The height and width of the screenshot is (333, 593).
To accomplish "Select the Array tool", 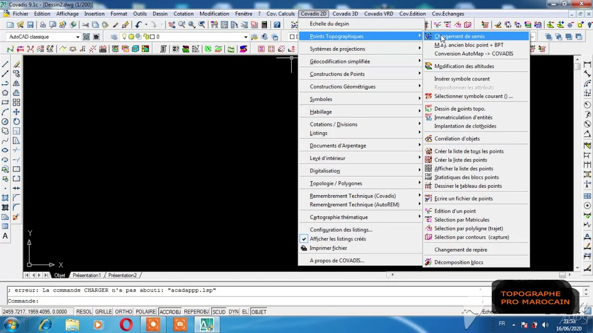I will coord(16,102).
